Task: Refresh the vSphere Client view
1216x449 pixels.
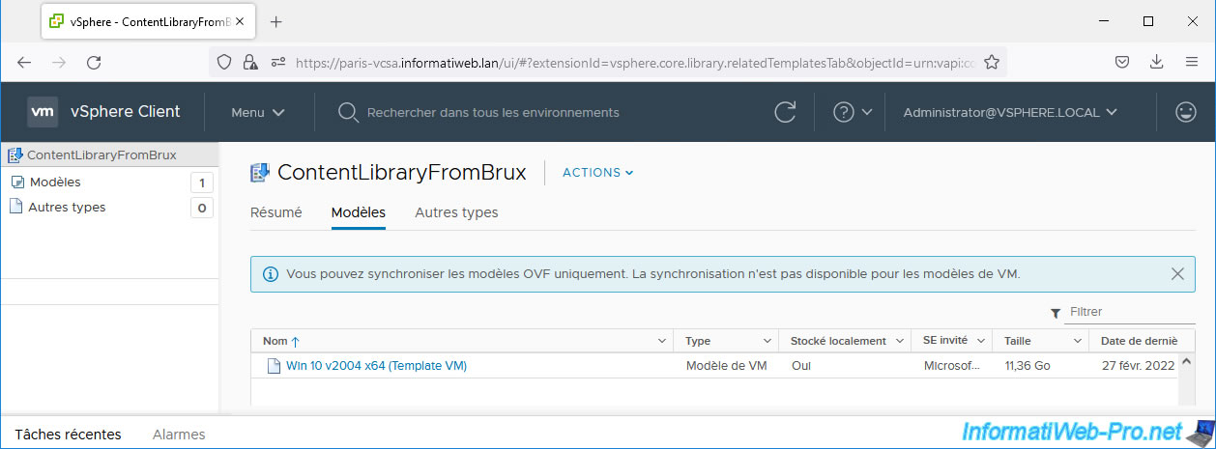Action: point(786,112)
